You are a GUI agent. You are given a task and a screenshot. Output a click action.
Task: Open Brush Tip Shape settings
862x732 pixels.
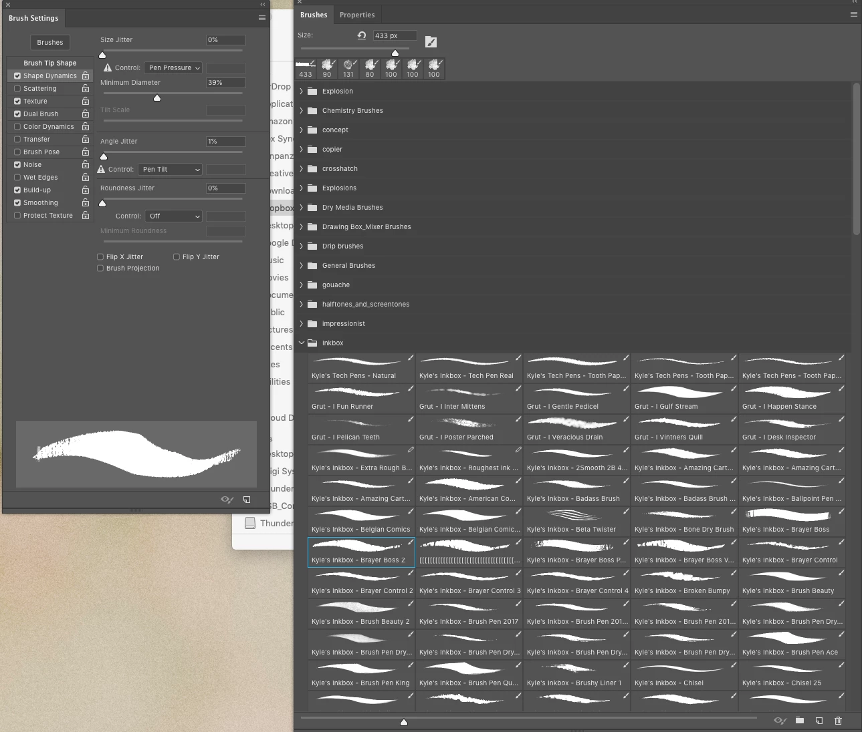[x=50, y=63]
